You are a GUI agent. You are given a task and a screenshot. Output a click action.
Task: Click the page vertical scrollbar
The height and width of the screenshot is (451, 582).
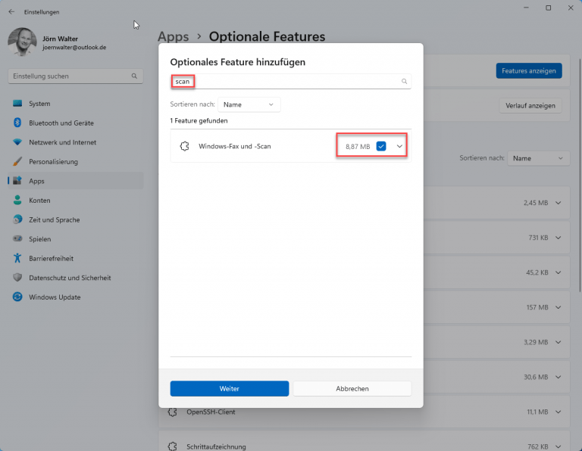tap(580, 175)
